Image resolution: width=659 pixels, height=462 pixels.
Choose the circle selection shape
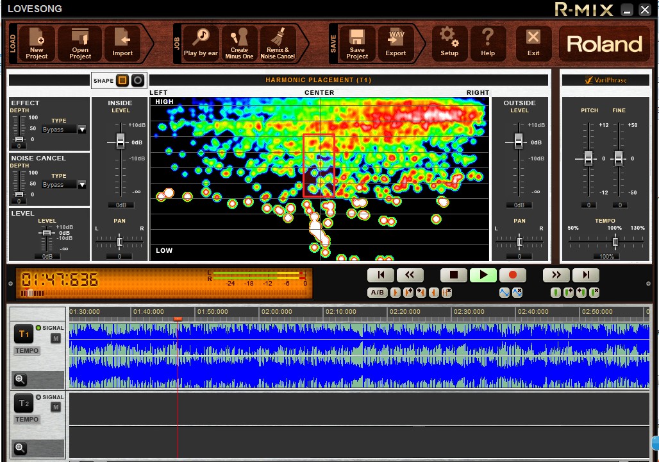click(x=137, y=80)
